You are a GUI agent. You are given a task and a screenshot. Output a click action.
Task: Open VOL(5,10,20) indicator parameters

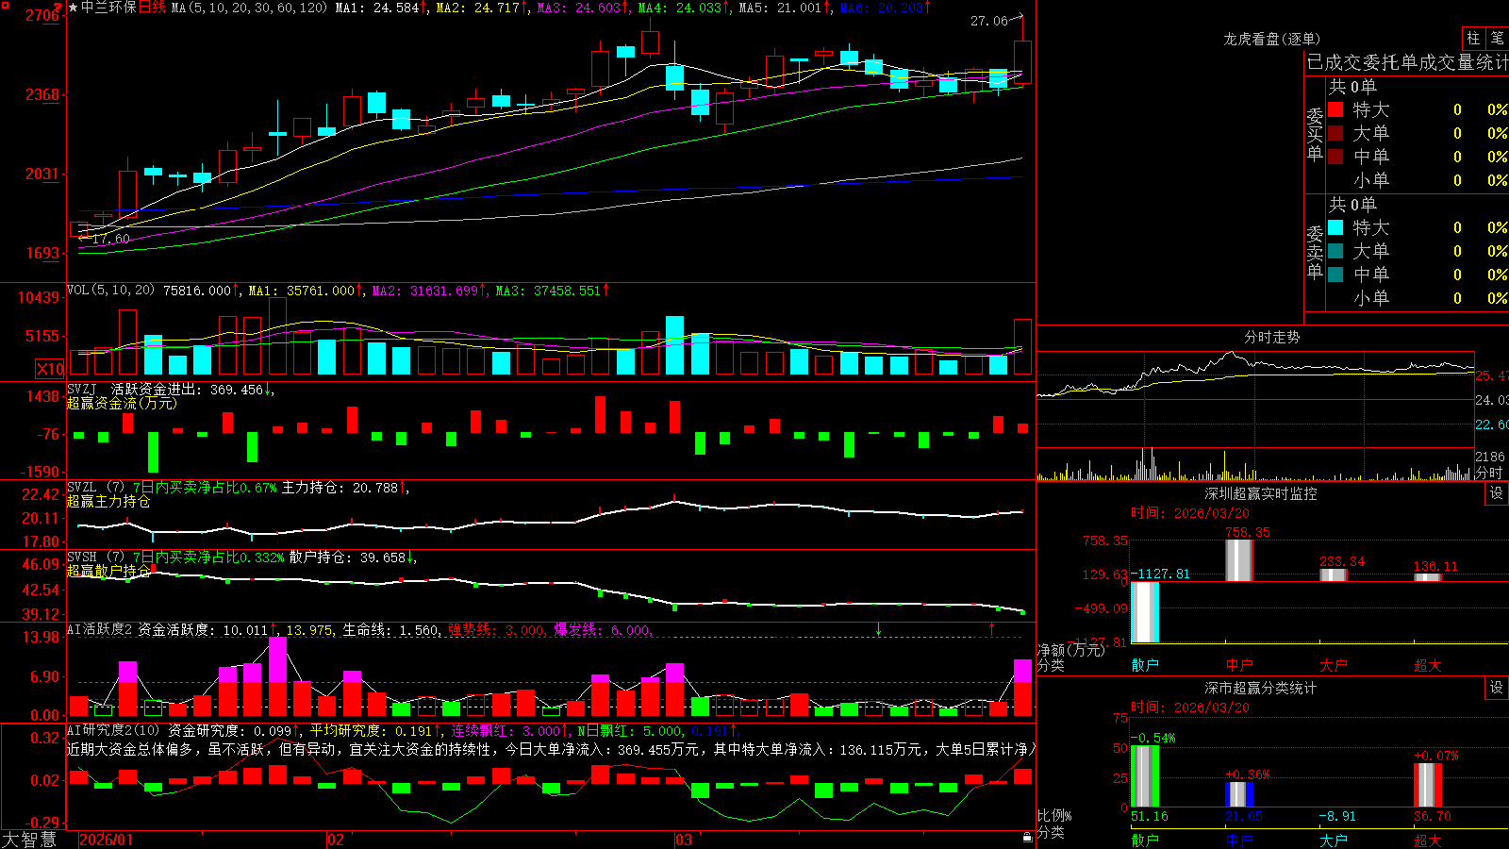110,291
